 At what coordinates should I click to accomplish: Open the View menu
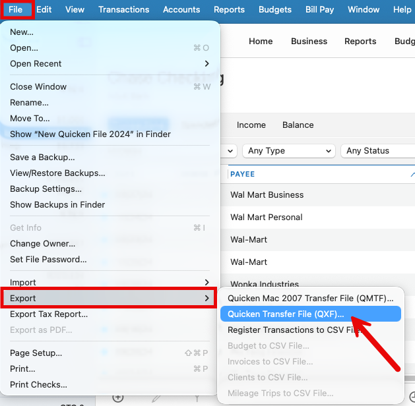coord(75,9)
